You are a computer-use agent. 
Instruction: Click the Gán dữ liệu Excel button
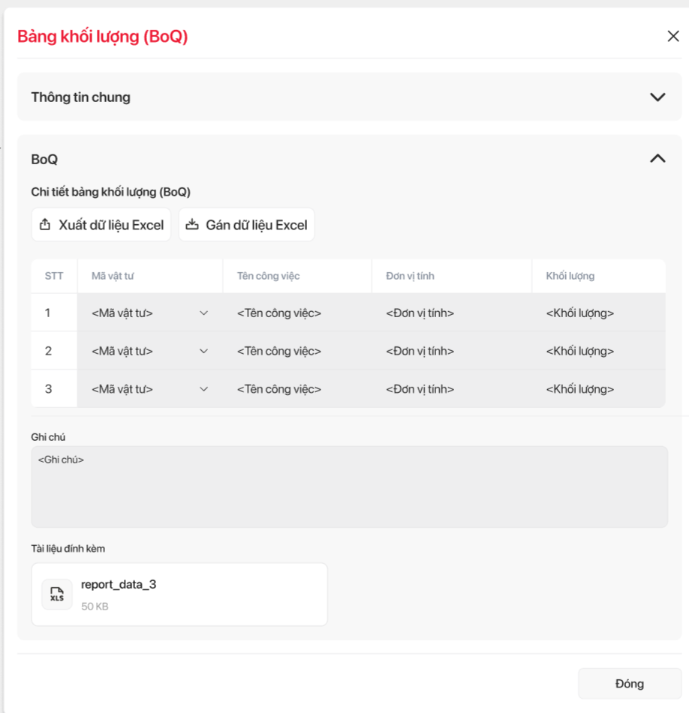246,225
